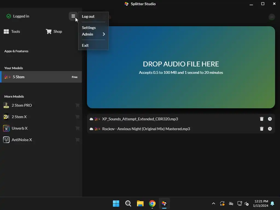Click the Unverb X model icon
280x210 pixels.
[x=6, y=128]
